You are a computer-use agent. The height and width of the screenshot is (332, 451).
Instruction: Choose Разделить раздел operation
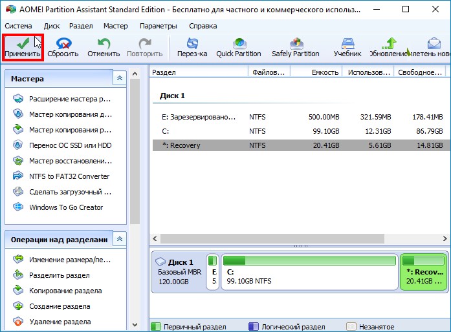click(51, 275)
